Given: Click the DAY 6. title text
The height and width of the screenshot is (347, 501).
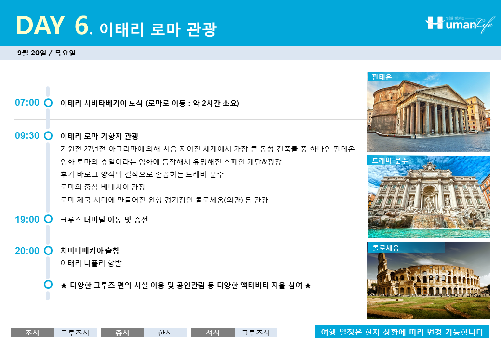Looking at the screenshot, I should 54,25.
